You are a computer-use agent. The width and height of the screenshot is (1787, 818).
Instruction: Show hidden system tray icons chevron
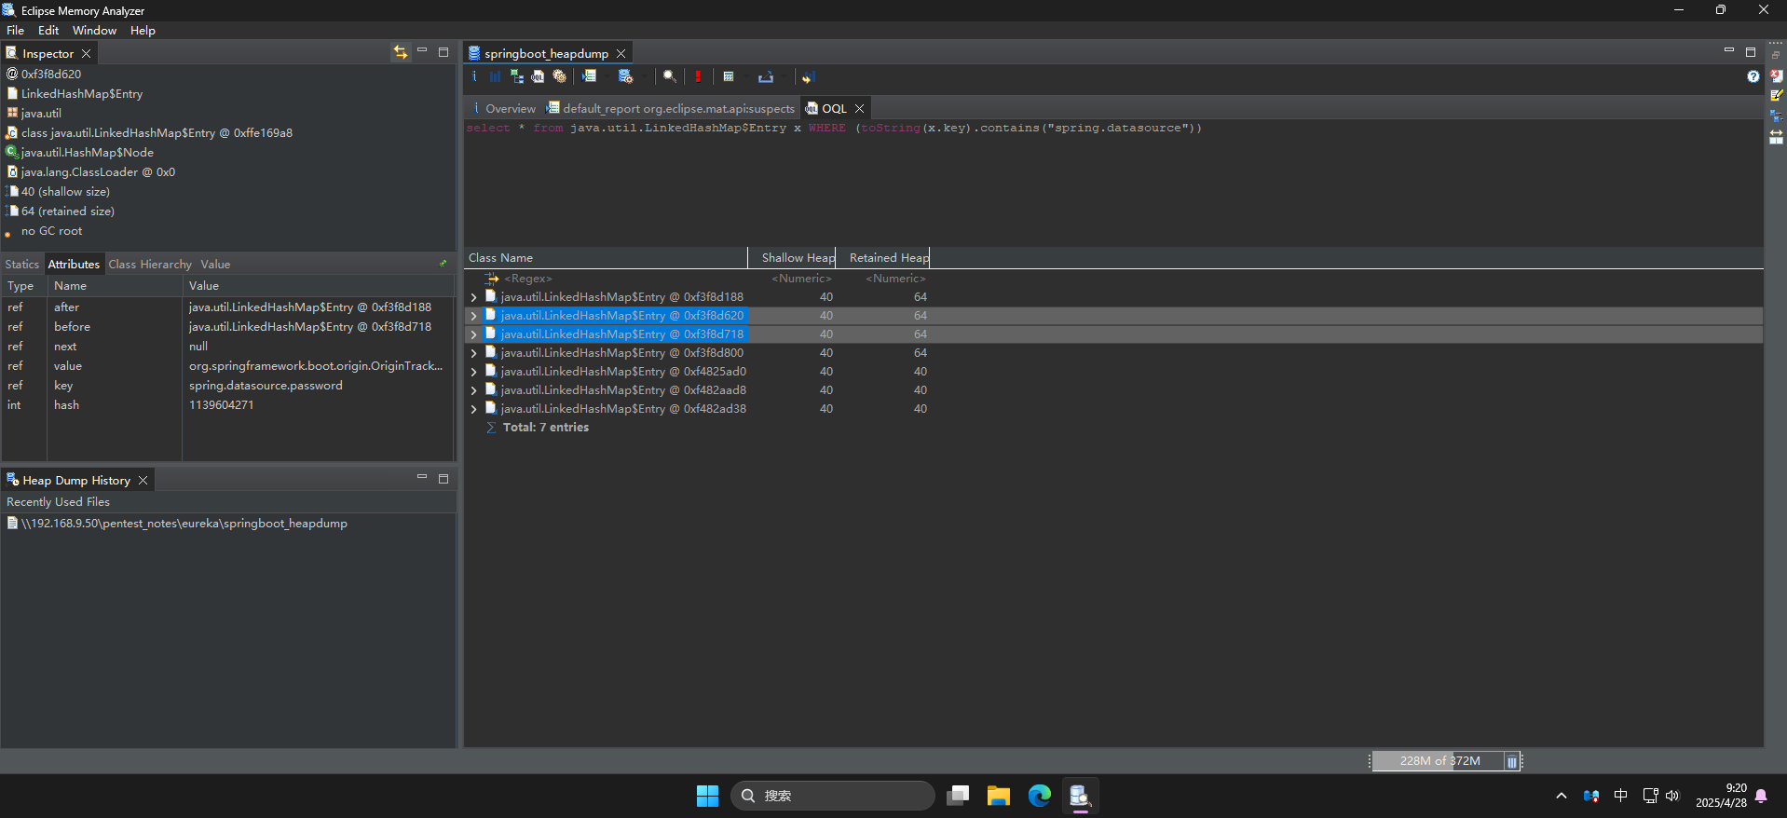[x=1562, y=796]
